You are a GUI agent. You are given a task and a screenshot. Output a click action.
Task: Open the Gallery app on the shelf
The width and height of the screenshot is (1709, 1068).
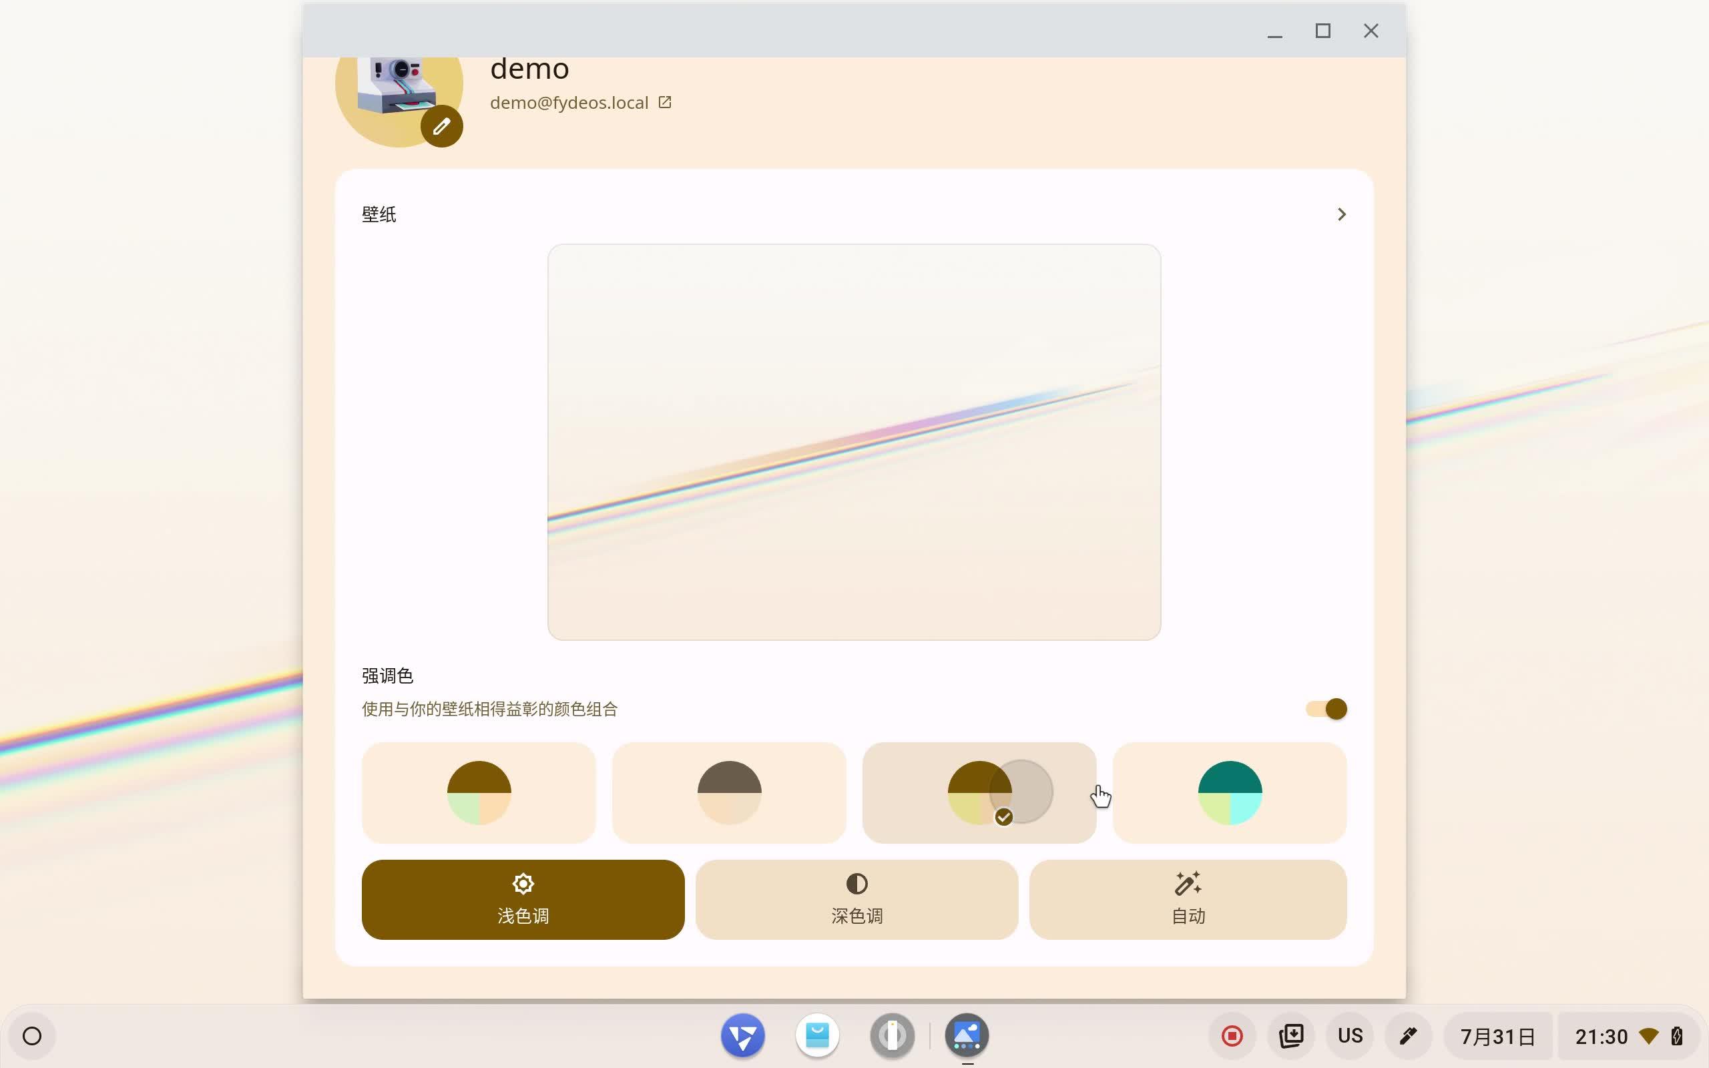coord(966,1035)
